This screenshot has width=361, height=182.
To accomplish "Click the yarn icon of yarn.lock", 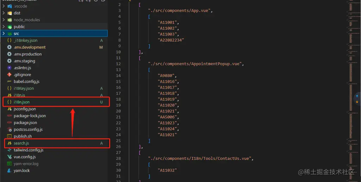I will click(10, 170).
